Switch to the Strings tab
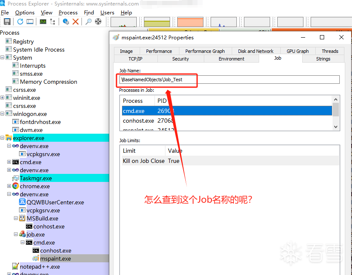This screenshot has height=275, width=352. click(x=323, y=59)
